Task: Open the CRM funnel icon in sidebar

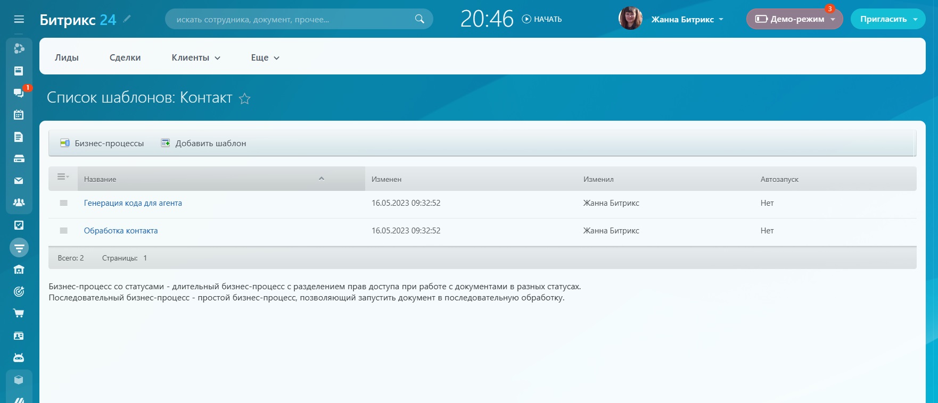Action: pos(19,248)
